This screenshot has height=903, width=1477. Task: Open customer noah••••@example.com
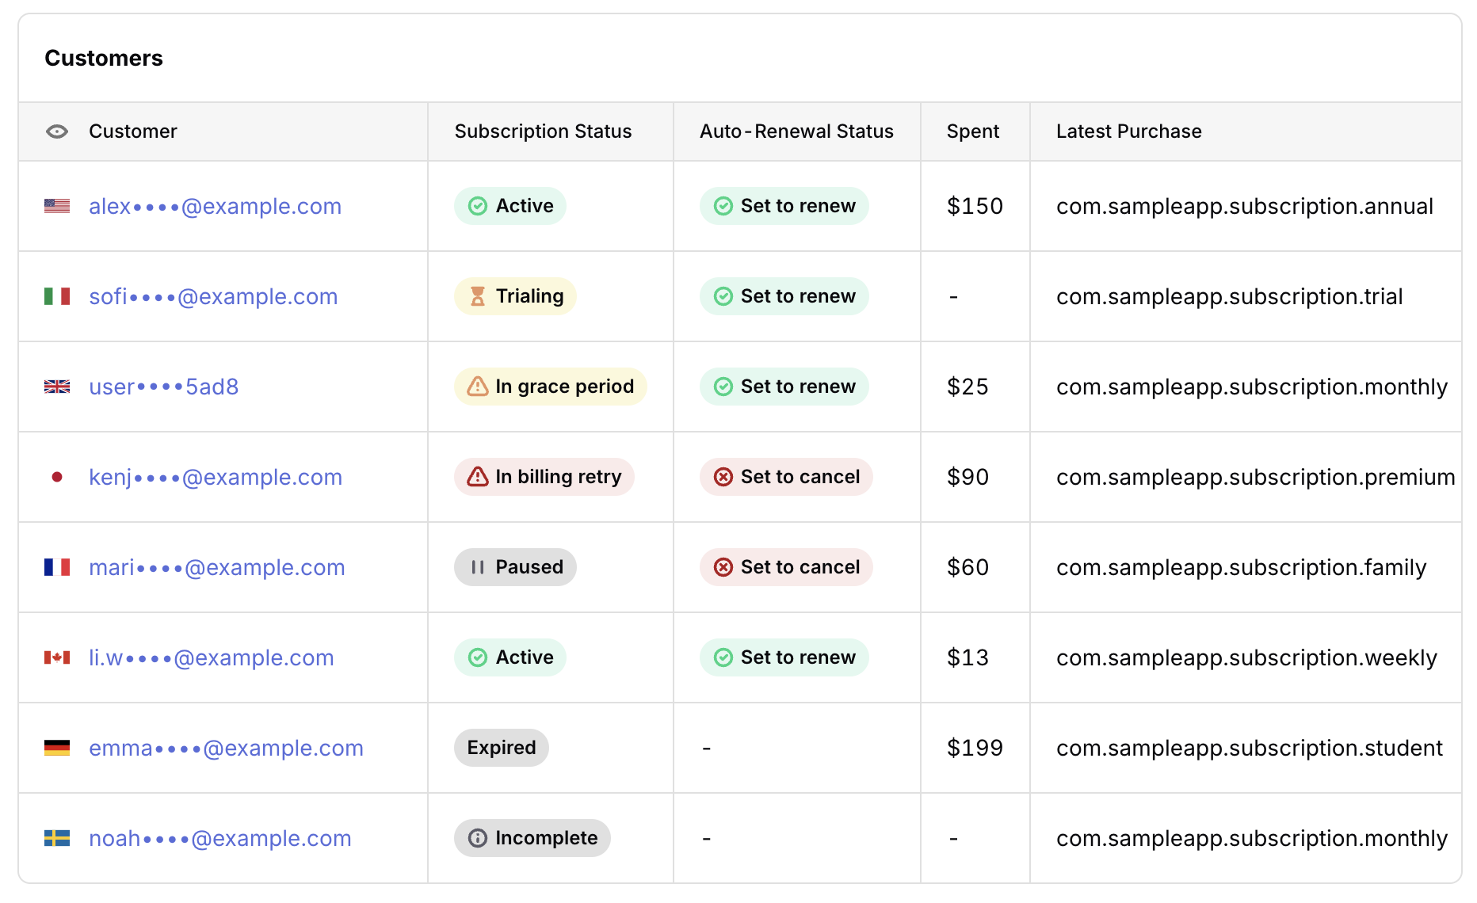point(220,838)
